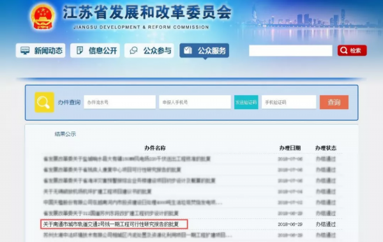The image size is (383, 242).
Task: Click the 办理日期 column header
Action: [290, 148]
